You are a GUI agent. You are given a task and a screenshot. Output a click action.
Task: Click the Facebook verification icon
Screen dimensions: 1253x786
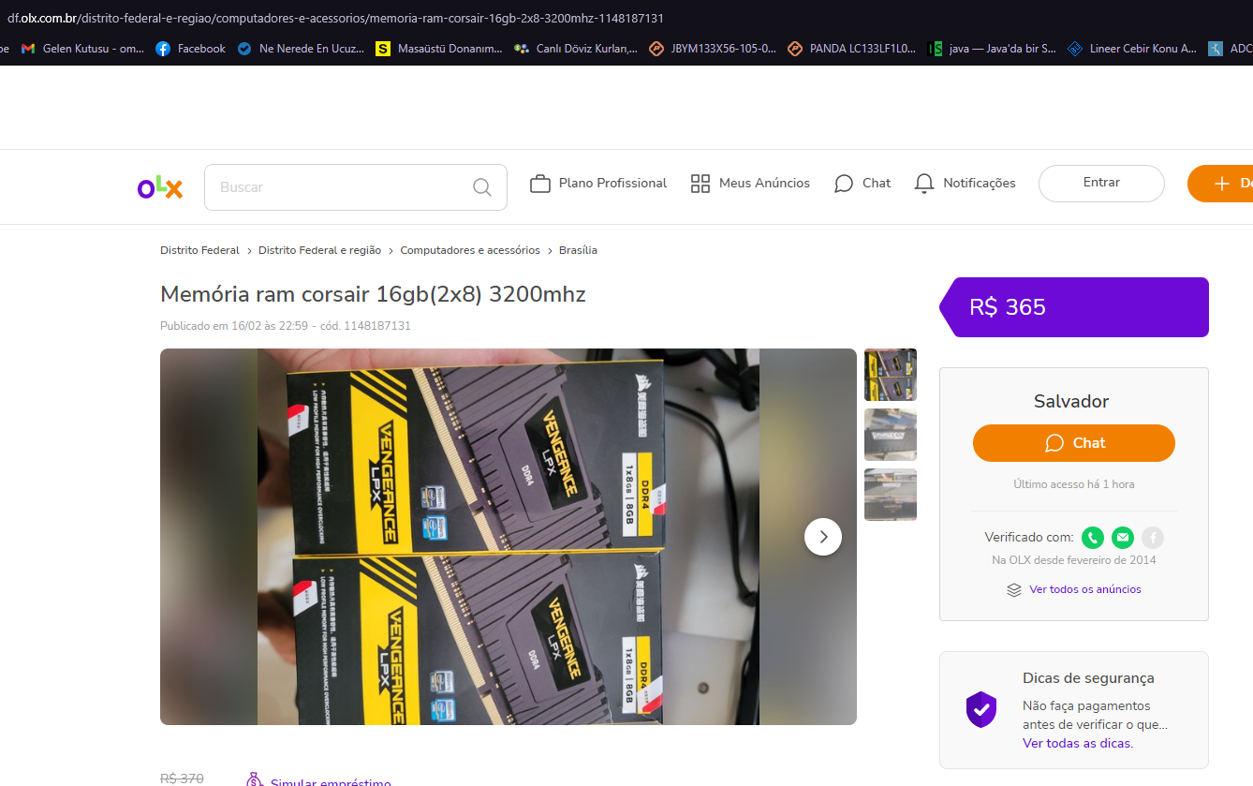[1153, 538]
